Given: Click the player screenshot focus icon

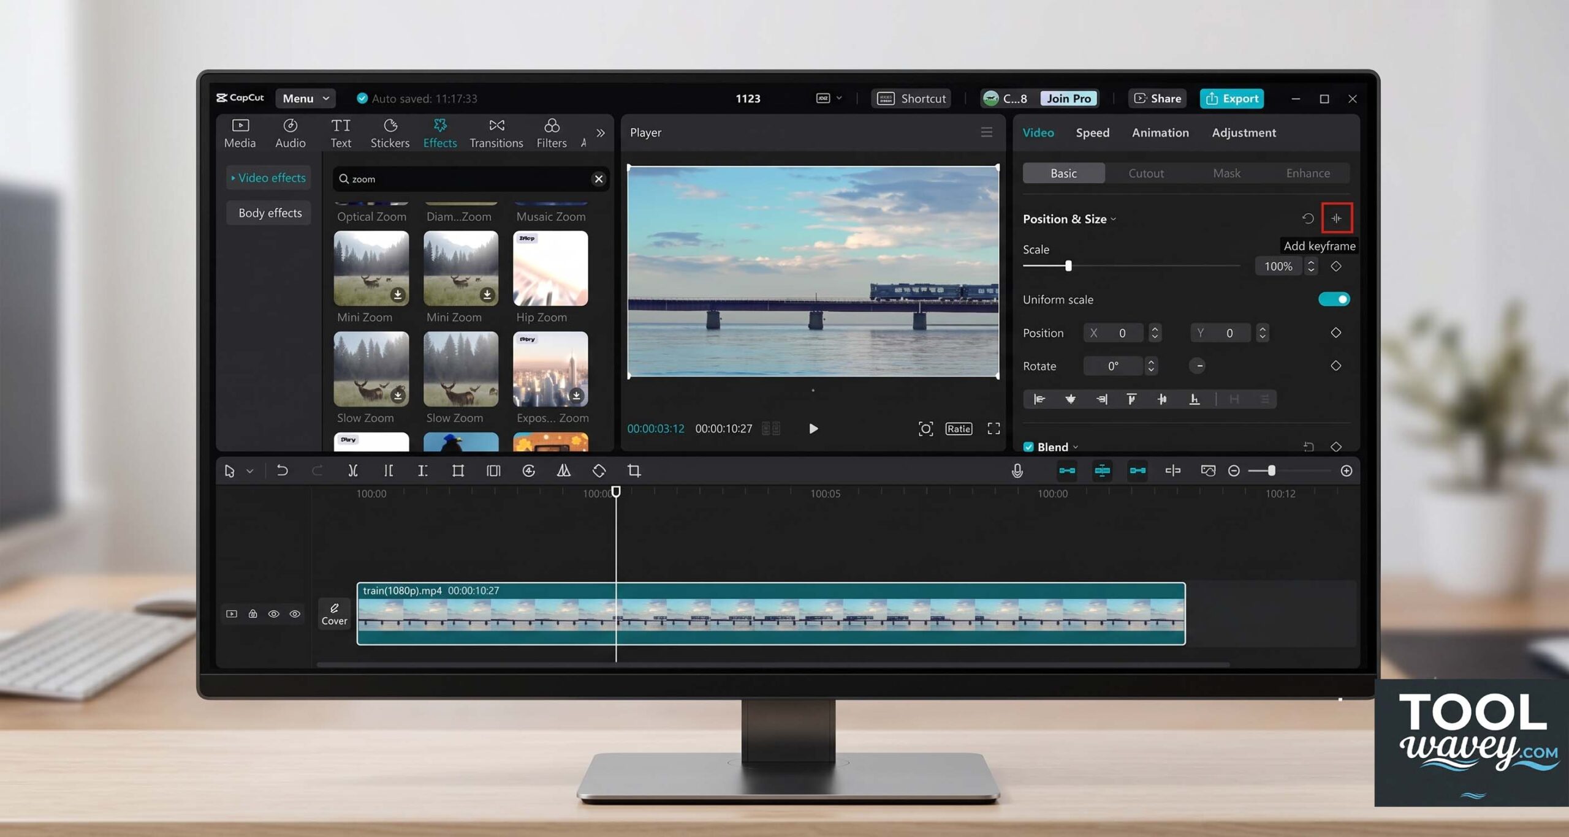Looking at the screenshot, I should point(925,429).
